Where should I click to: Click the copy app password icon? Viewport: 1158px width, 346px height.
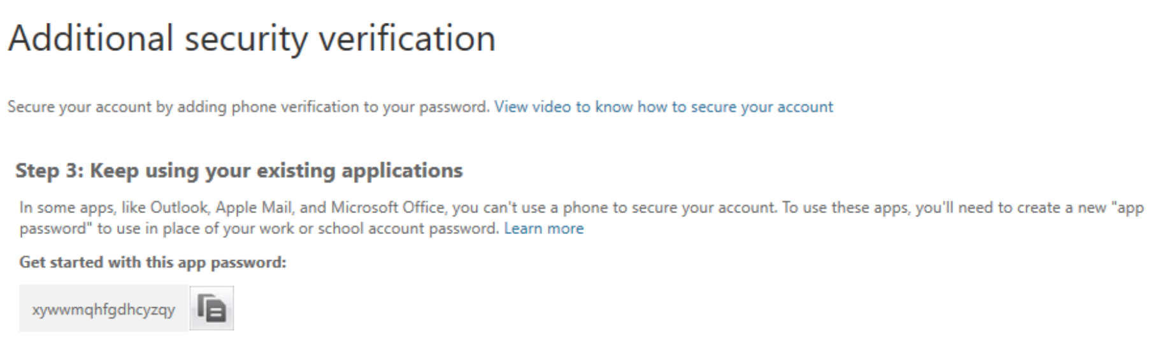click(211, 308)
